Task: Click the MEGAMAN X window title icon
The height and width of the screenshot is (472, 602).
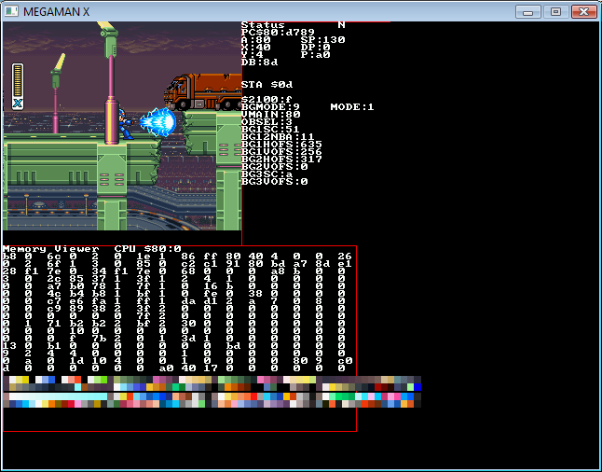Action: [12, 11]
